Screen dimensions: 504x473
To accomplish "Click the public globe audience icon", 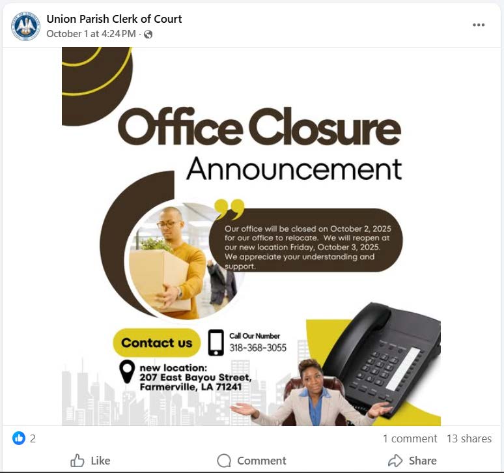I will (148, 34).
